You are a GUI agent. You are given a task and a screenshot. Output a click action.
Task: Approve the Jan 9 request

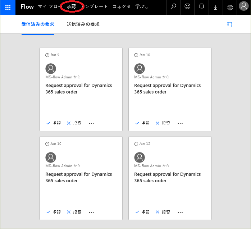pyautogui.click(x=54, y=123)
